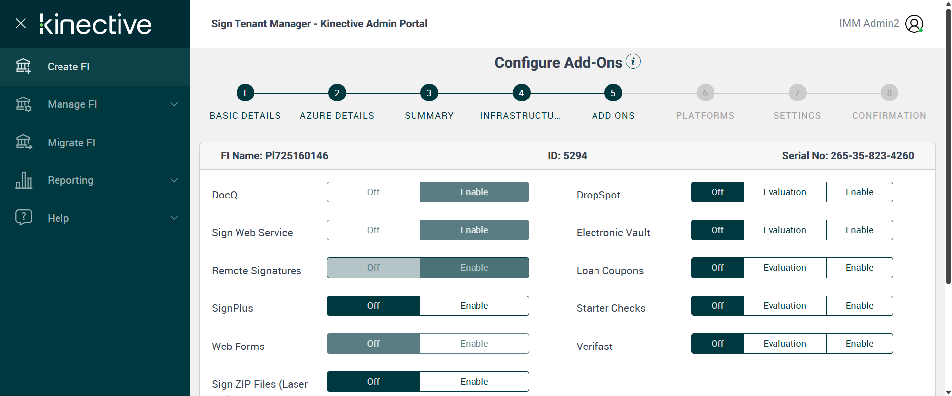Viewport: 952px width, 396px height.
Task: Set Loan Coupons to Off
Action: pos(717,268)
